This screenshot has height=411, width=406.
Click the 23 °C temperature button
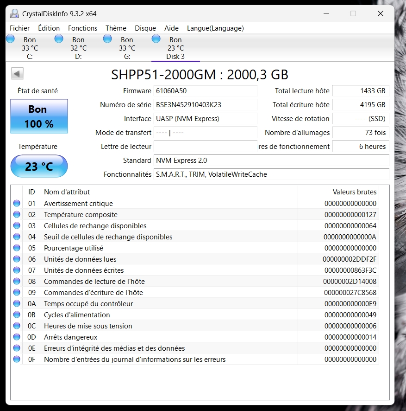[x=39, y=166]
